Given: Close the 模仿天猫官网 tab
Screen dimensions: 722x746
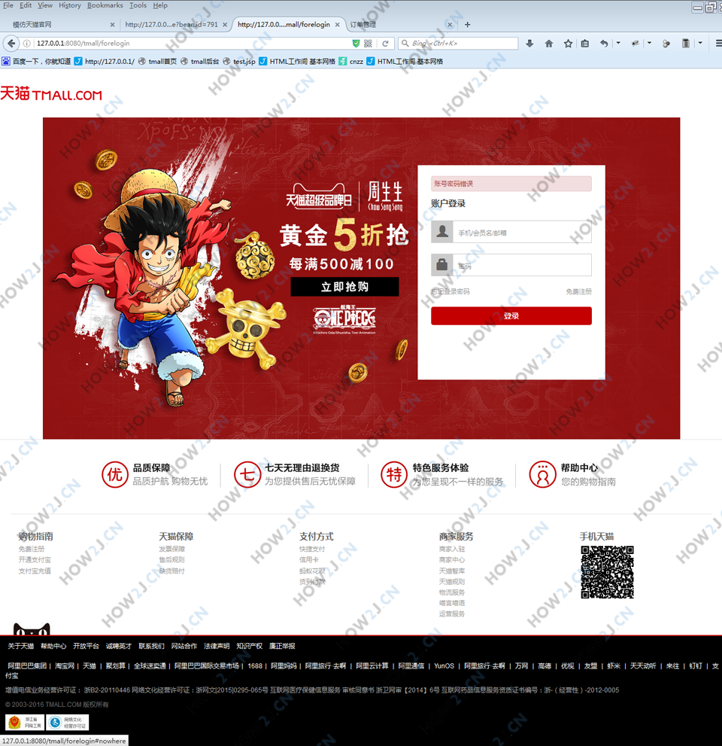Looking at the screenshot, I should 112,25.
